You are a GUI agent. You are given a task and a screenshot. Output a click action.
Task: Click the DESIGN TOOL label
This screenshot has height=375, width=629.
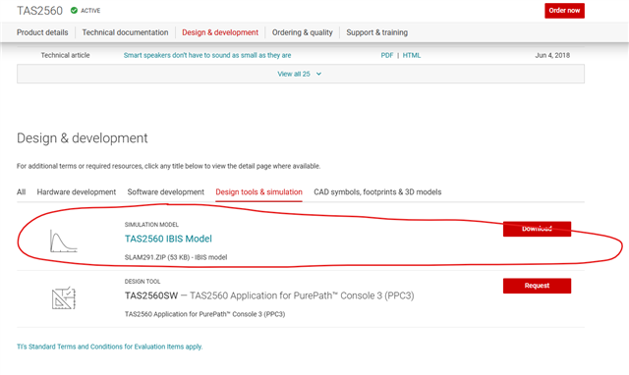point(142,281)
